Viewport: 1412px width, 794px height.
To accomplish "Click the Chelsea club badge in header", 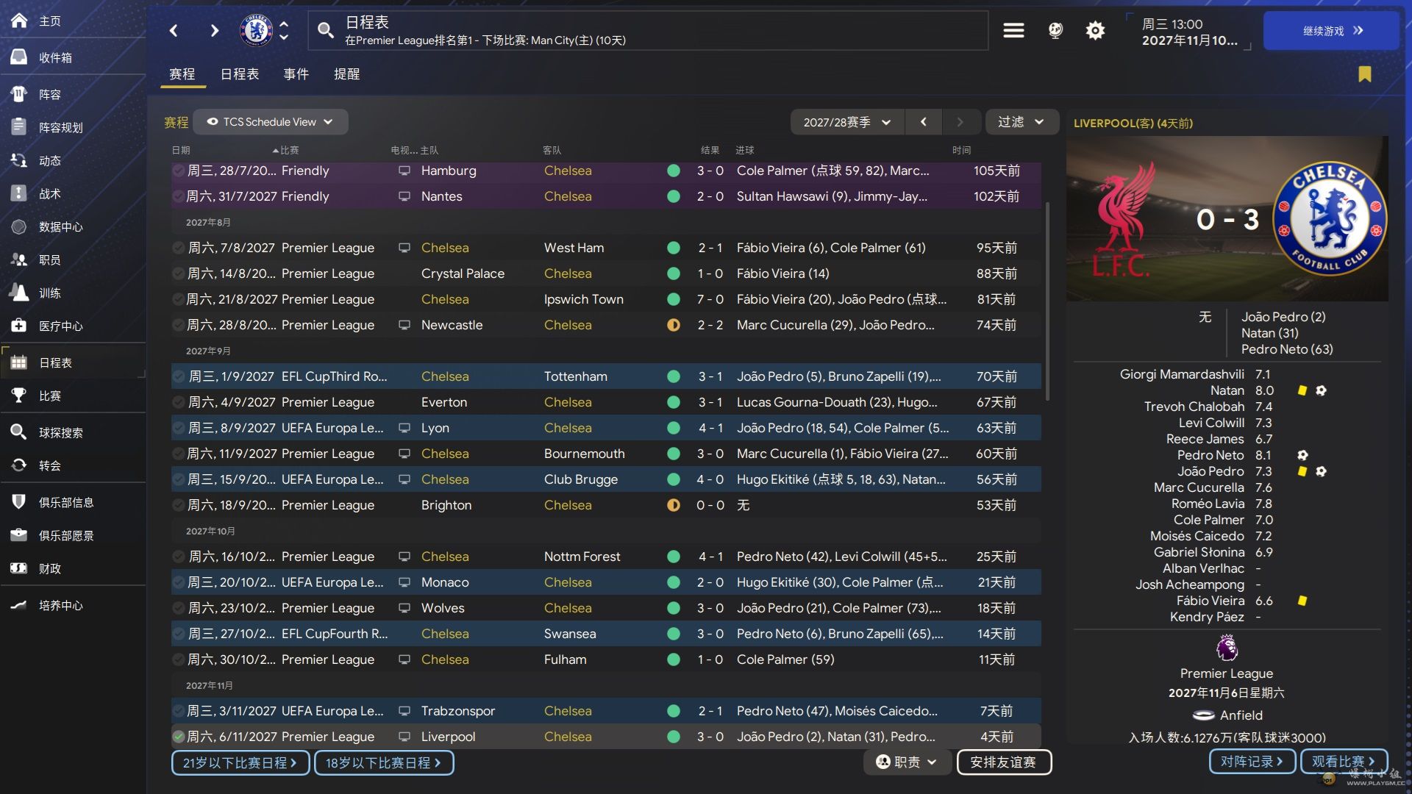I will pyautogui.click(x=256, y=30).
